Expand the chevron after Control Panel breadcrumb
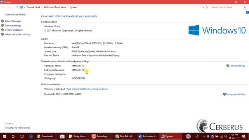Viewport: 249px width, 140px height. click(42, 7)
